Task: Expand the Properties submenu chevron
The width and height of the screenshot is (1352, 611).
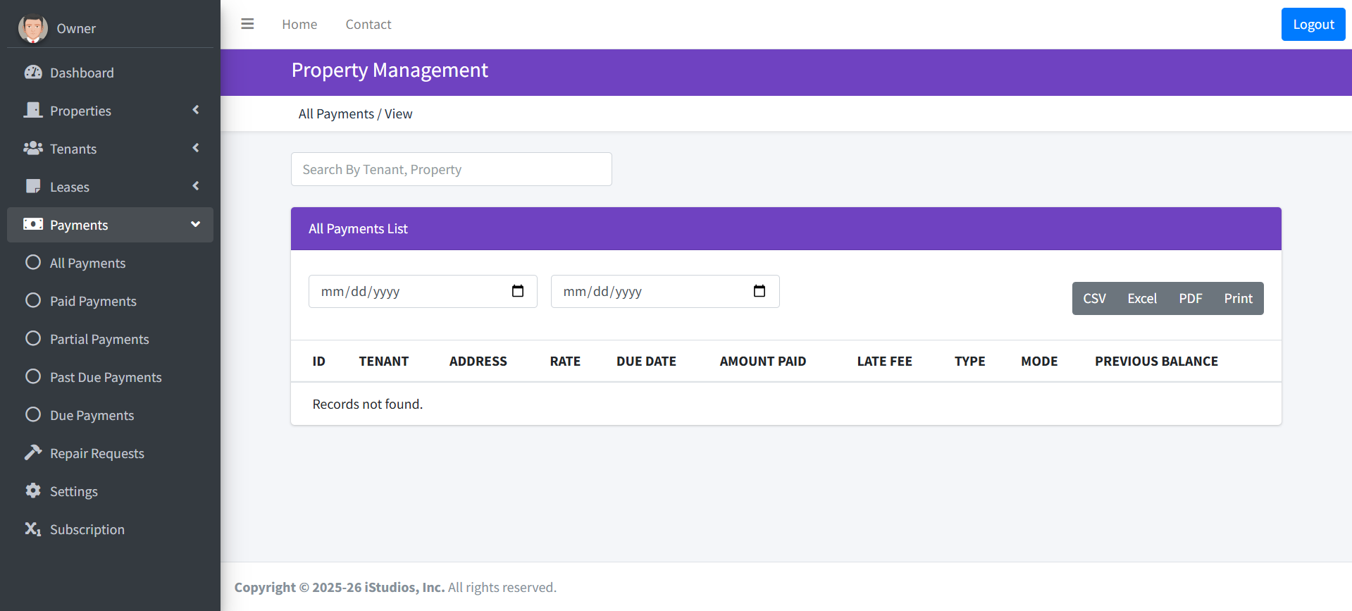Action: pyautogui.click(x=196, y=110)
